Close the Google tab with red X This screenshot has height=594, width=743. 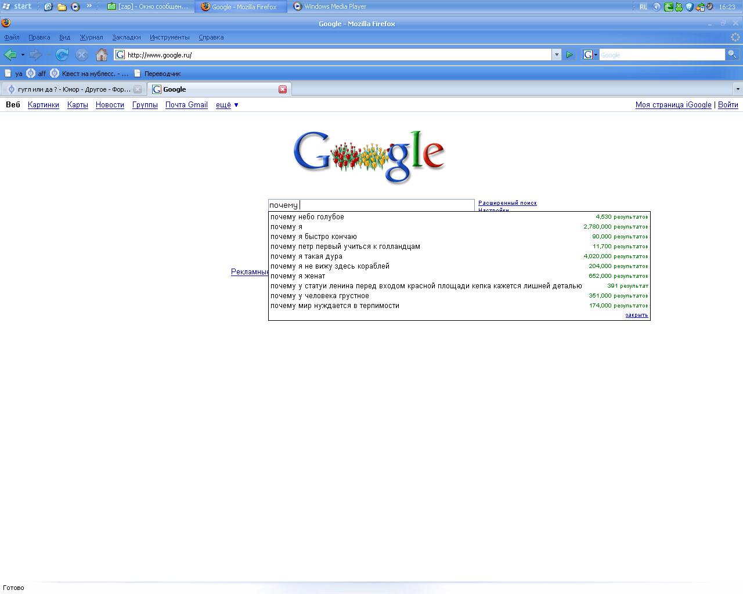(283, 89)
